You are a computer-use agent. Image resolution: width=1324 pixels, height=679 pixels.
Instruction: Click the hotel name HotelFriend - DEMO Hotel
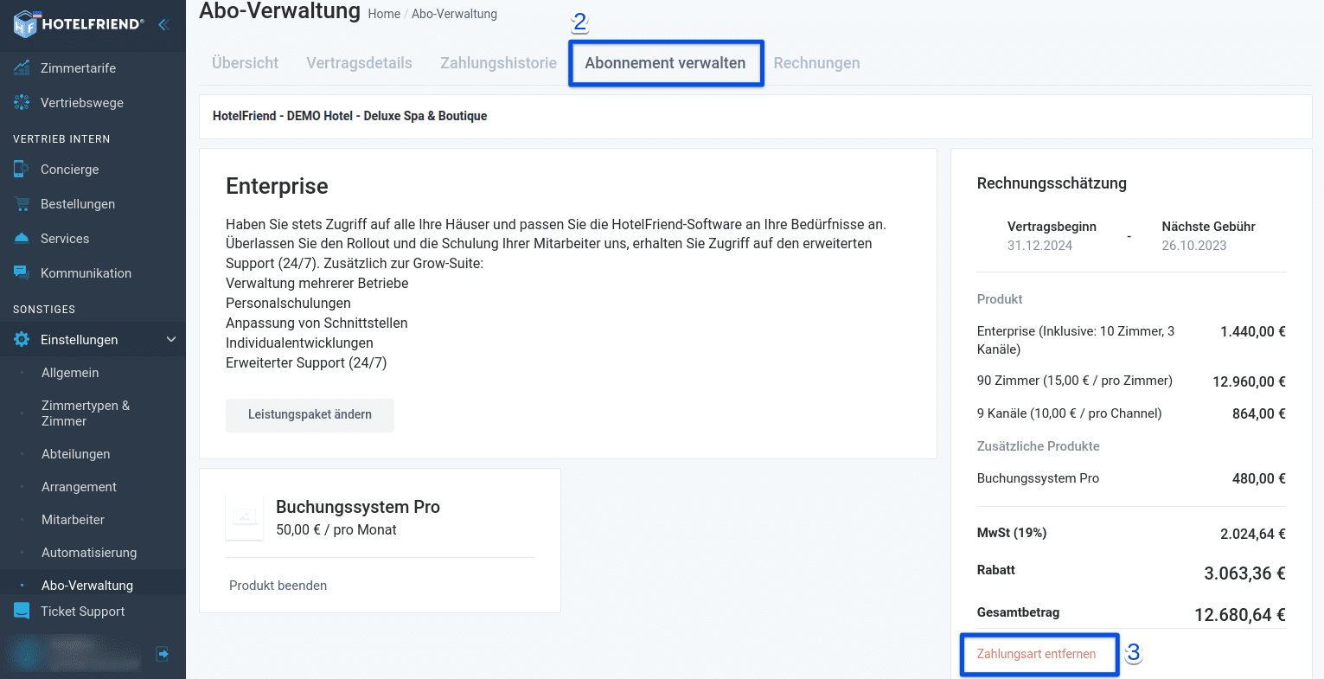point(349,116)
